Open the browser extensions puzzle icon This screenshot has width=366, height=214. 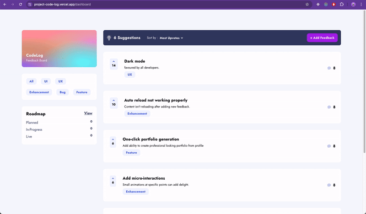tap(341, 4)
